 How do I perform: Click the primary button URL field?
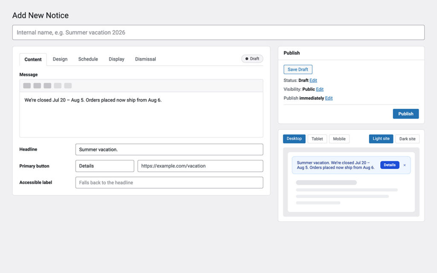200,166
